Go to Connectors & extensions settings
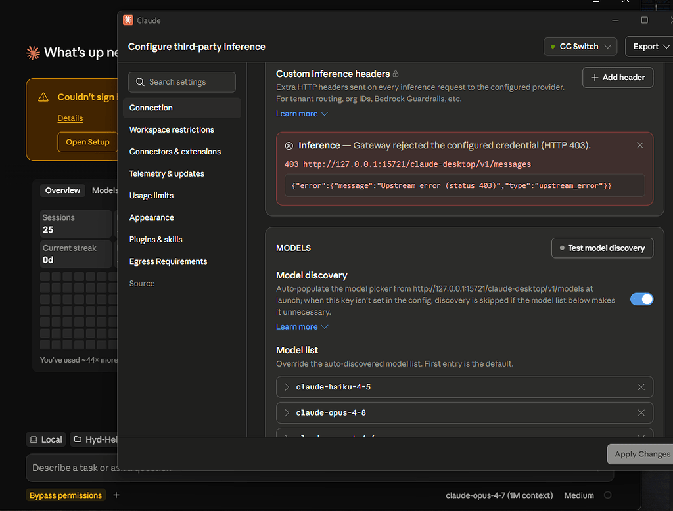673x511 pixels. coord(182,152)
